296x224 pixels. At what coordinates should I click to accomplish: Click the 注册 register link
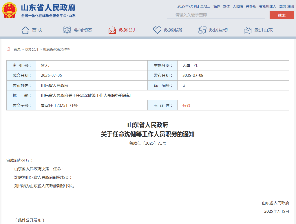pos(291,6)
